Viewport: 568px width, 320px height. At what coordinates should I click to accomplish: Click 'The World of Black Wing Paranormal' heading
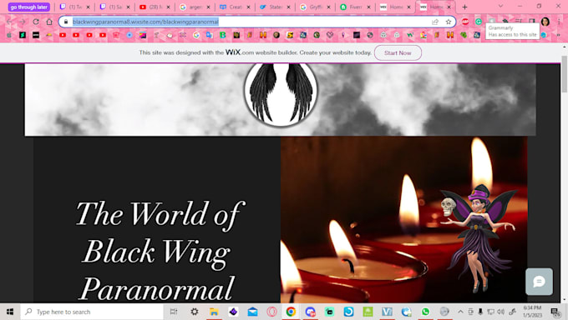tap(160, 250)
